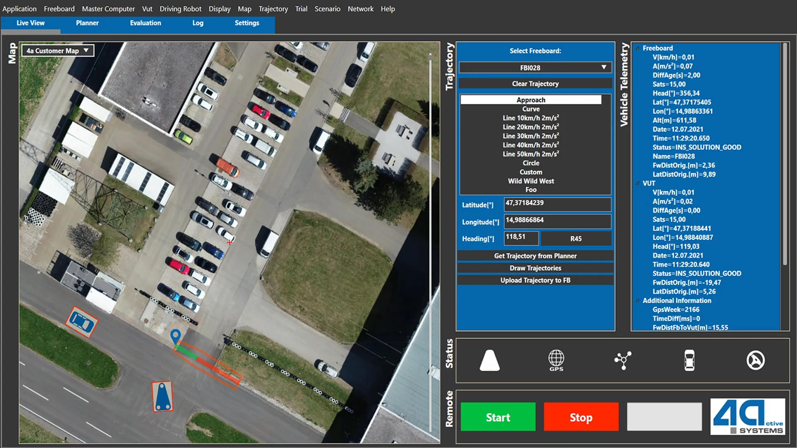This screenshot has height=448, width=797.
Task: Open the Trajectory menu
Action: (273, 9)
